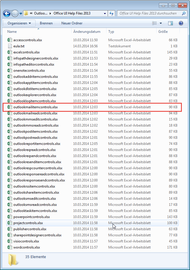The width and height of the screenshot is (190, 270).
Task: Click Excel icon of outlookpostitemcontrols.xlsx
Action: tap(10, 132)
